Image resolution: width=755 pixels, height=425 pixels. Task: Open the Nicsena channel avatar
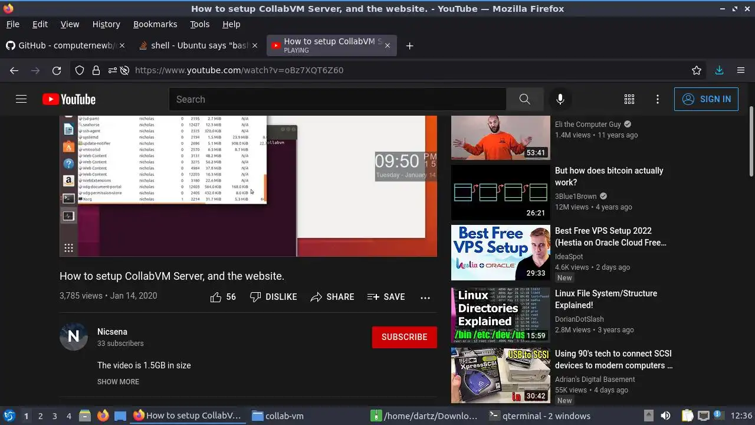coord(74,336)
